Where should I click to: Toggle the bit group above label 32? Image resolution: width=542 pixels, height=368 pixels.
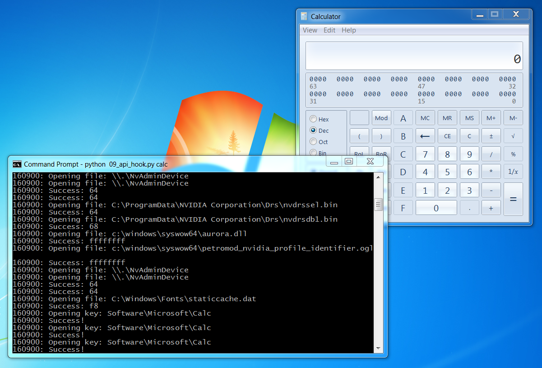tap(507, 79)
